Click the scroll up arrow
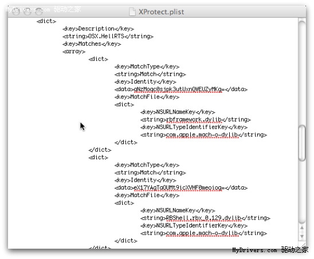314x259 pixels. click(x=302, y=227)
